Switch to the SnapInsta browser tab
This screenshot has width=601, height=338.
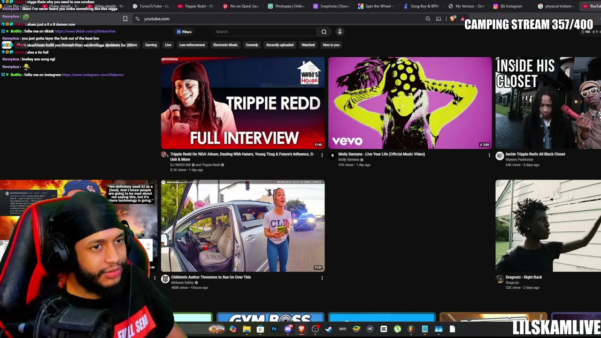click(x=332, y=6)
